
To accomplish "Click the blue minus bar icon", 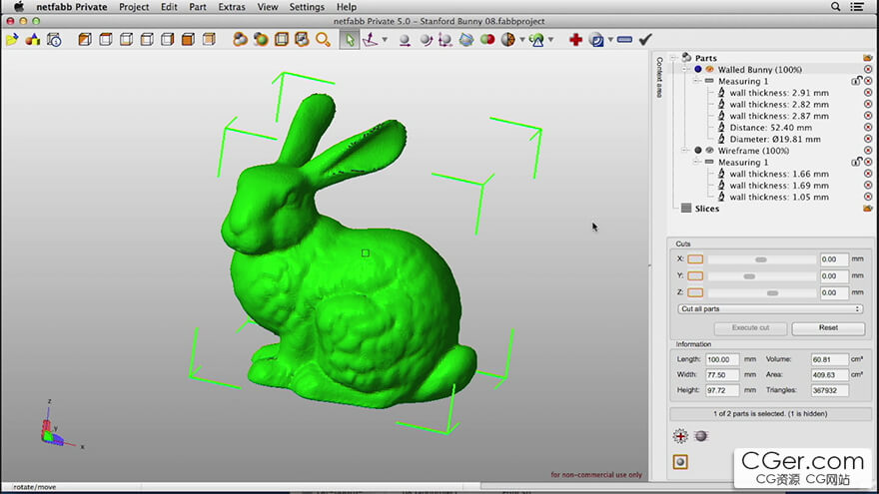I will (624, 40).
